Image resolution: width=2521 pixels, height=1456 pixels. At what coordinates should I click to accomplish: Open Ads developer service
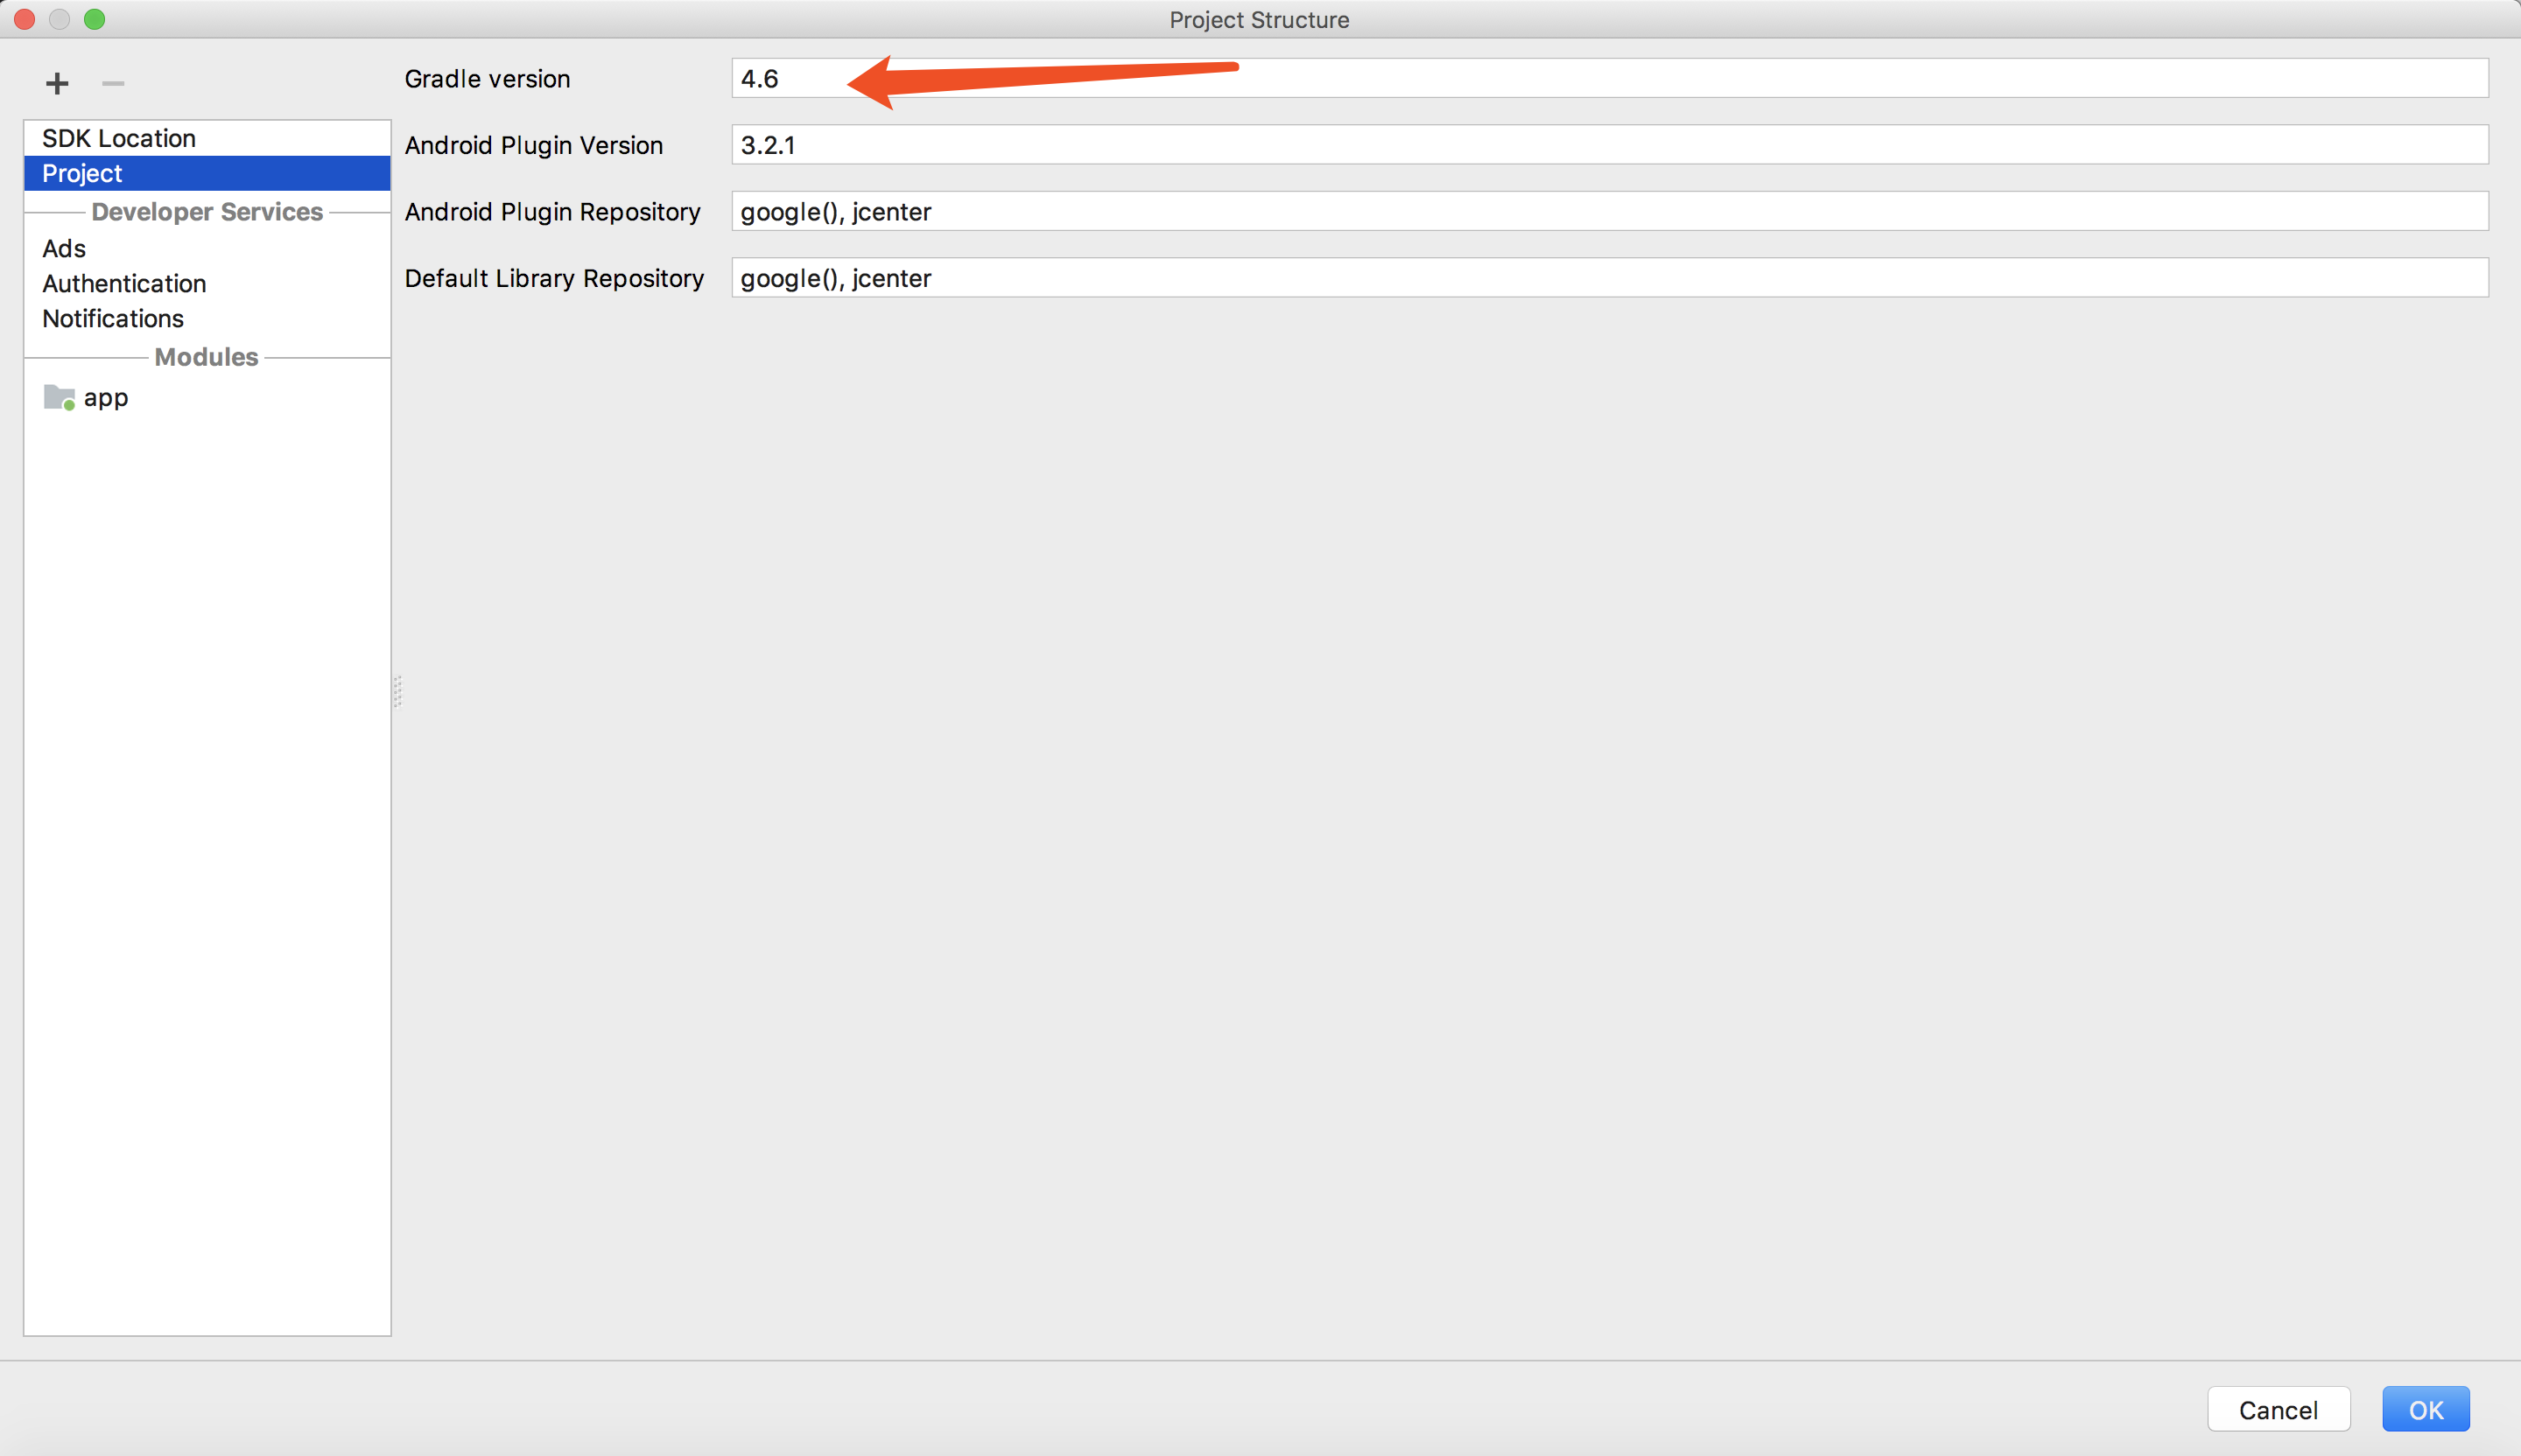[64, 248]
